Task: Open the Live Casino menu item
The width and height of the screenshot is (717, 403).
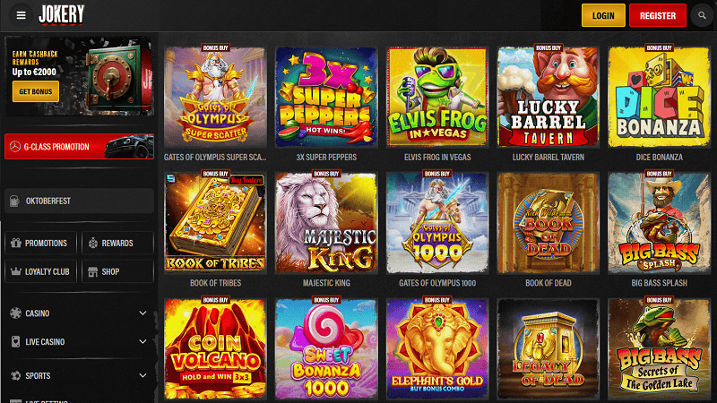Action: pos(79,342)
